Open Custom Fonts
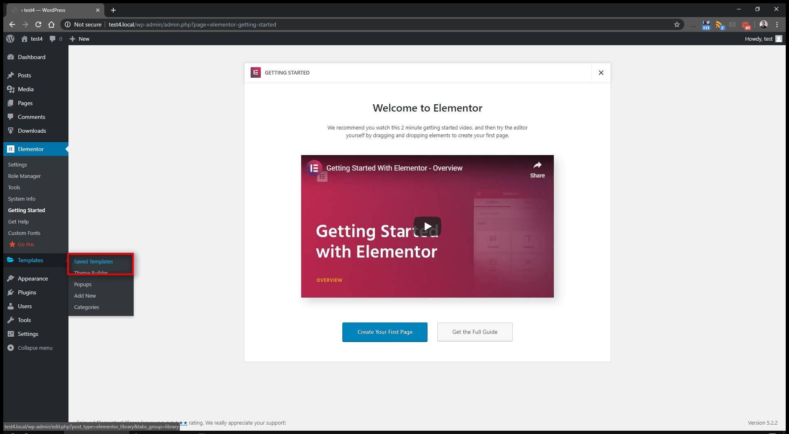Screen dimensions: 789x434 [24, 233]
